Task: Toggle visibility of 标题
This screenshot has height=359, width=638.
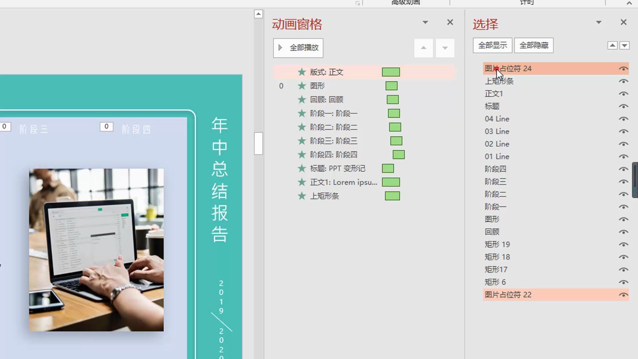Action: [623, 106]
